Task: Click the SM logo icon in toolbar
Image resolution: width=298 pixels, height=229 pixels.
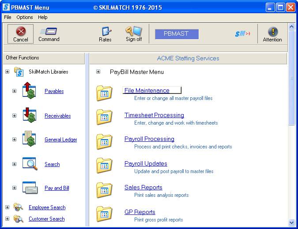Action: click(242, 33)
